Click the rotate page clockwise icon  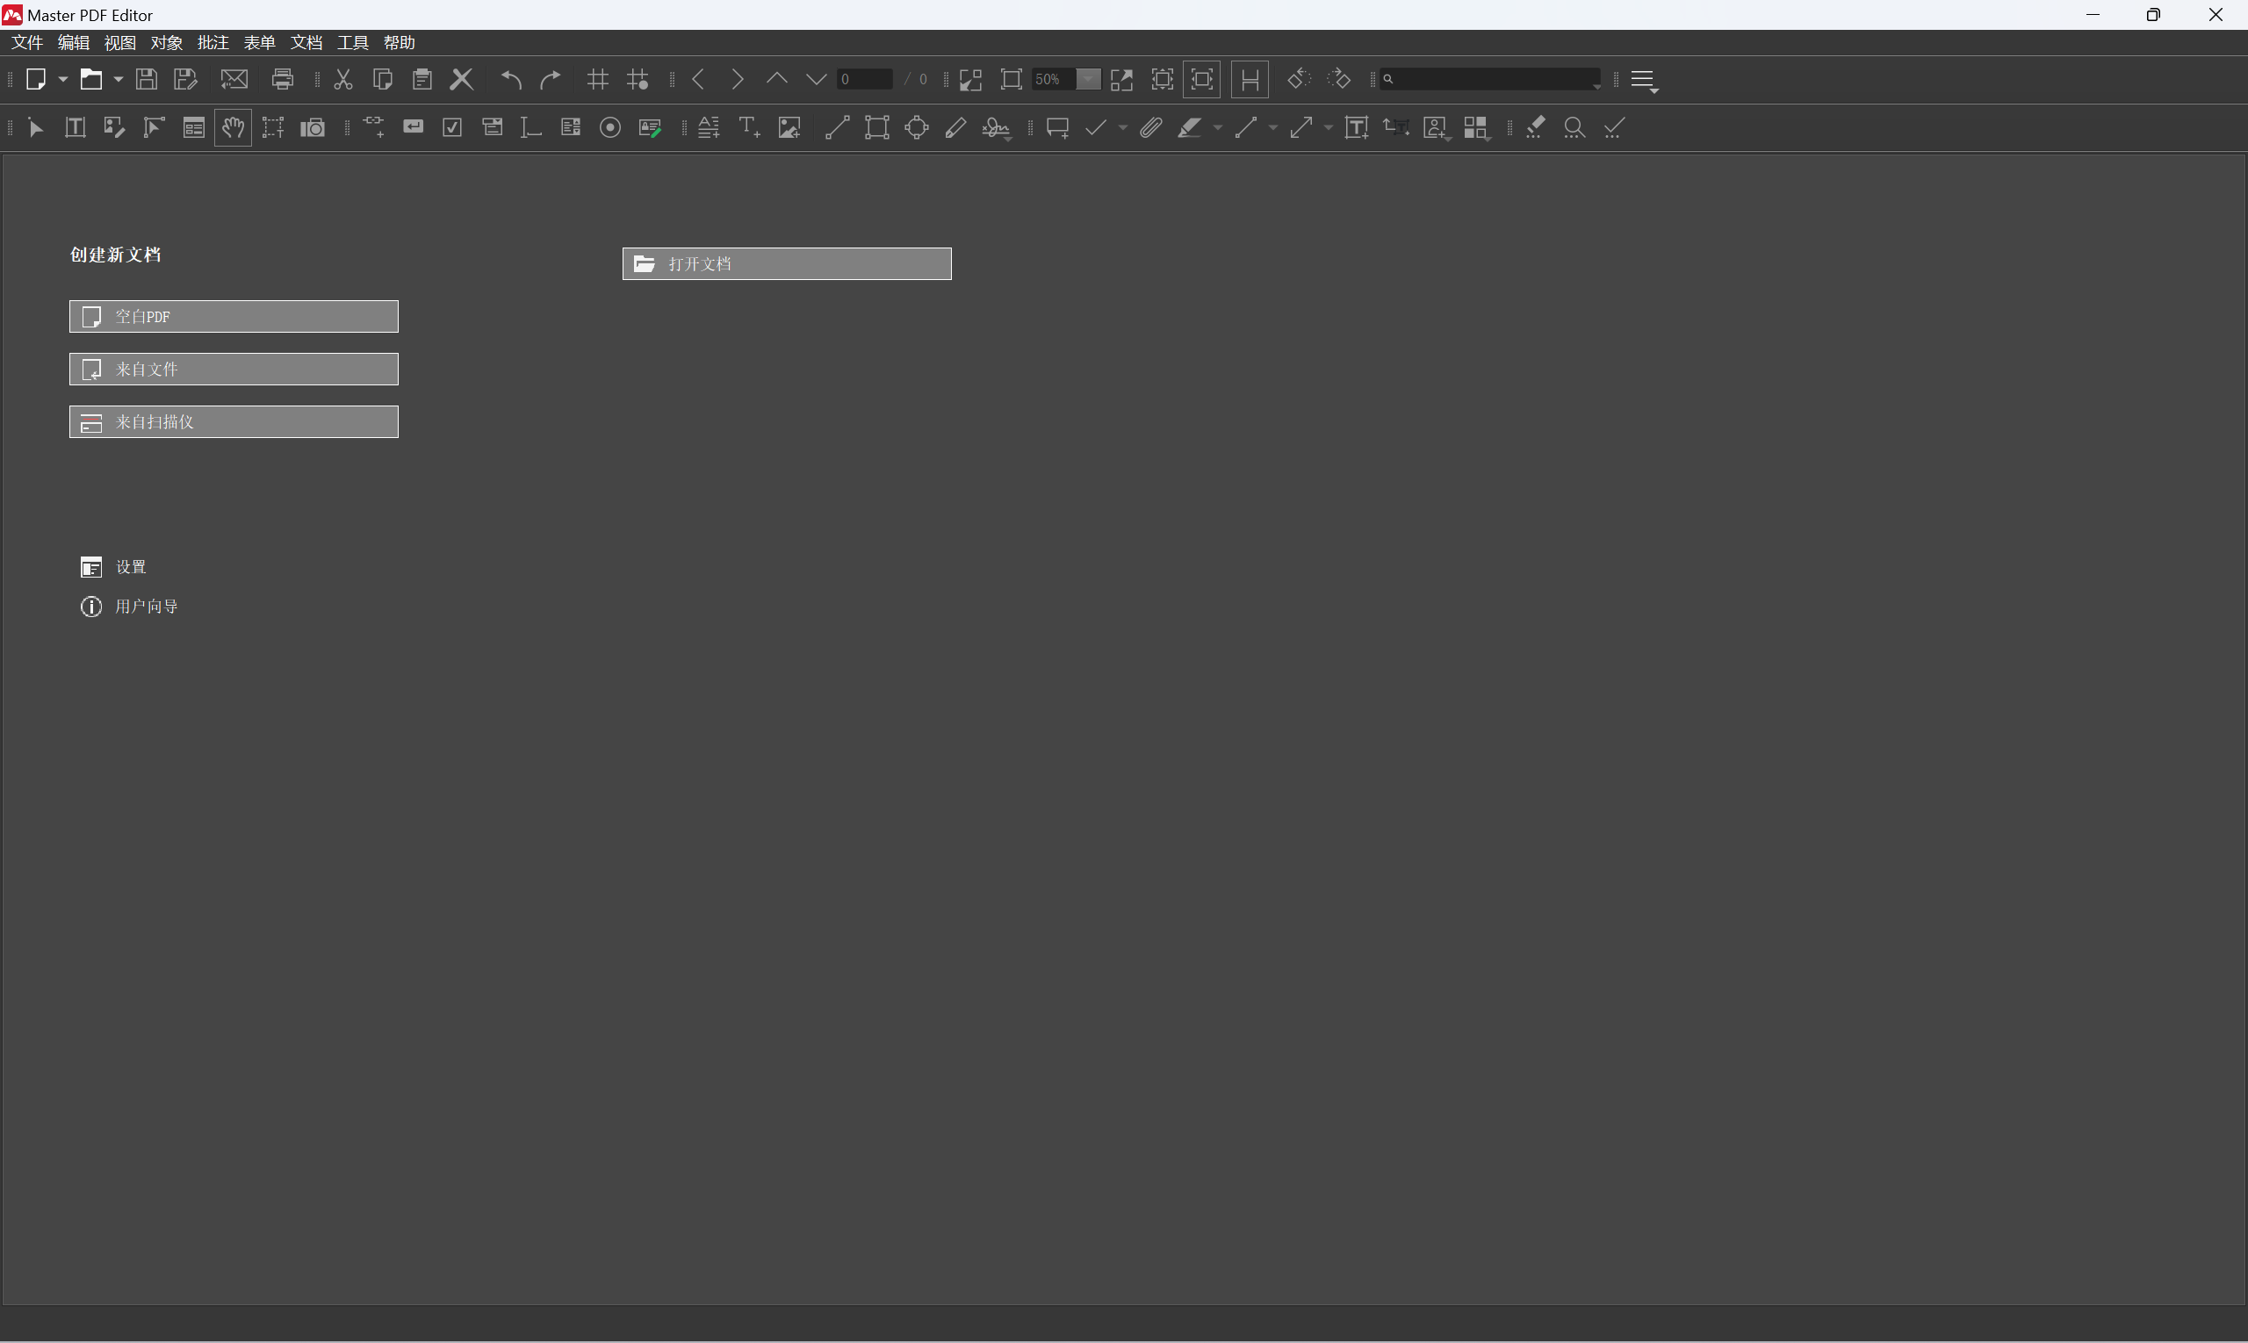[x=1338, y=80]
